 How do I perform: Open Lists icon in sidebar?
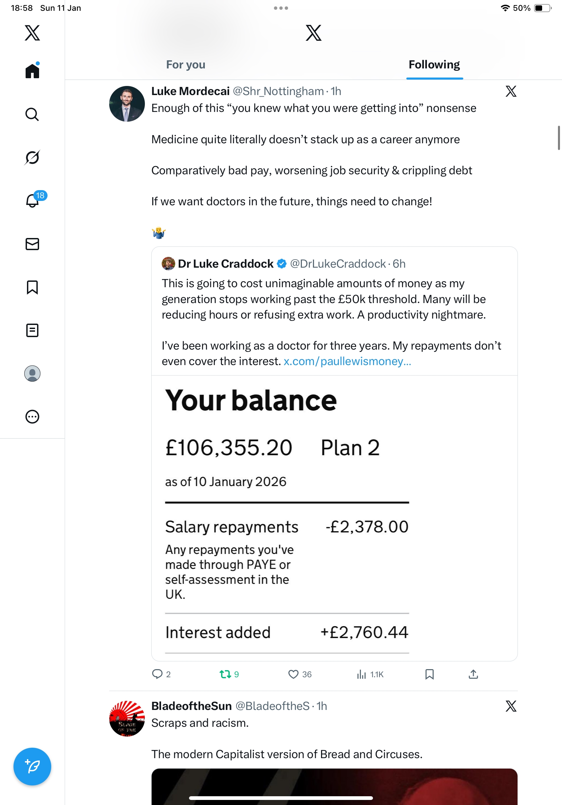click(x=32, y=330)
